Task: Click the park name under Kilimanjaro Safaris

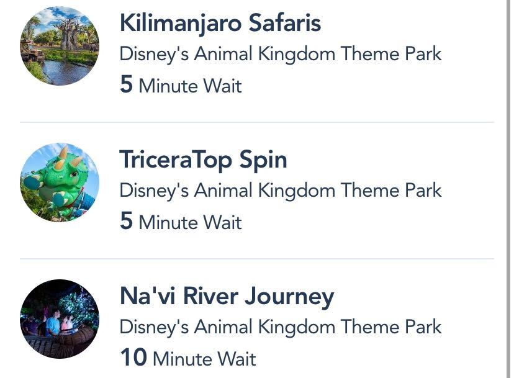Action: 280,54
